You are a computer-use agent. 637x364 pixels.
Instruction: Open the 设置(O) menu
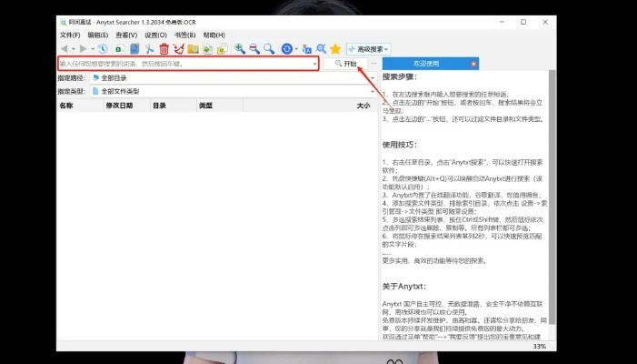pos(153,35)
